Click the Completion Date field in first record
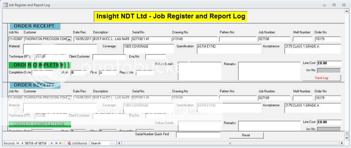The image size is (351, 148). click(x=42, y=73)
